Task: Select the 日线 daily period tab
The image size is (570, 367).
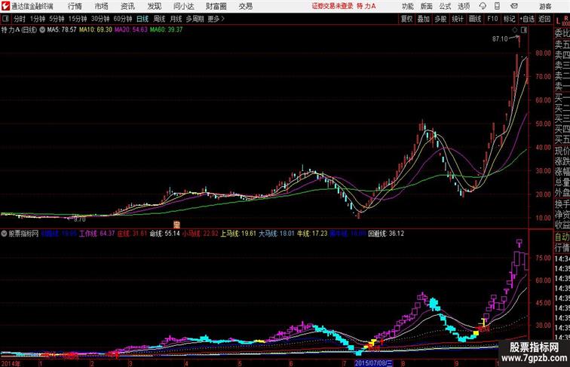Action: (x=142, y=19)
